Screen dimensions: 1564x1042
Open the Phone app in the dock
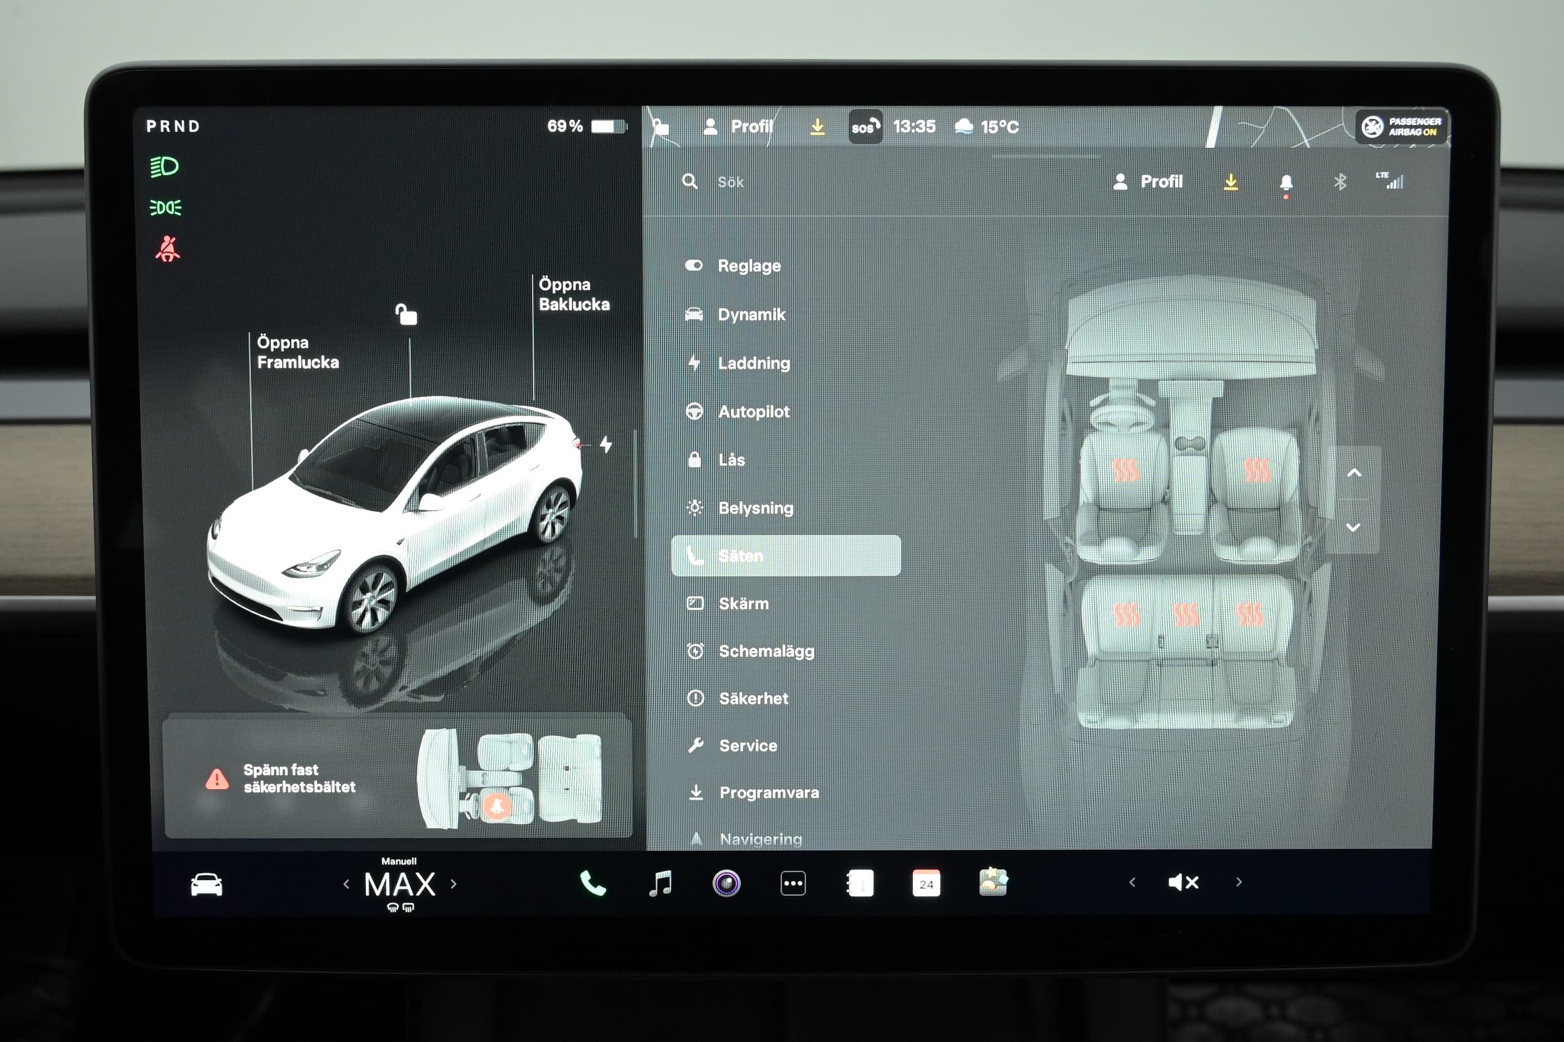click(593, 883)
